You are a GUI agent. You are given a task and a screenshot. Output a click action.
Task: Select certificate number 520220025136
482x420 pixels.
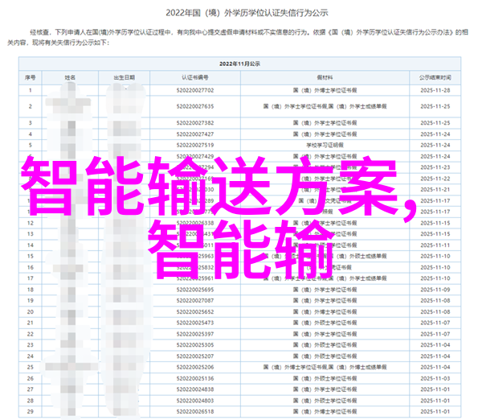point(195,378)
